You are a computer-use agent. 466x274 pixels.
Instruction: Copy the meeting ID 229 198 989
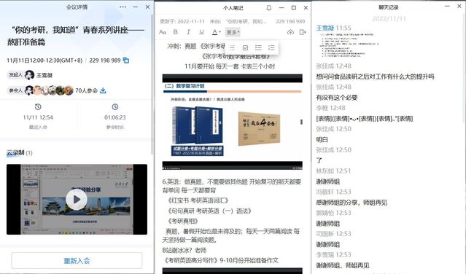pyautogui.click(x=126, y=60)
